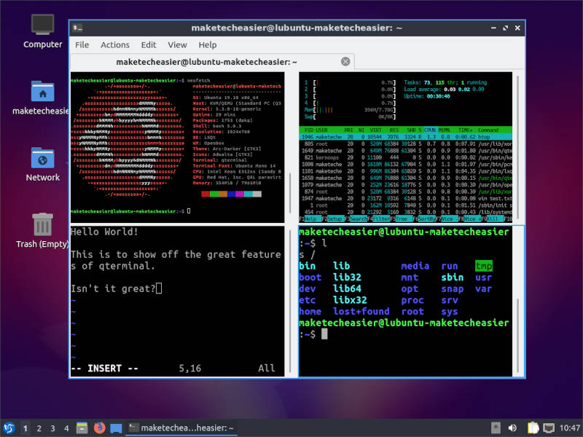
Task: Expand hidden icons with the tray arrow
Action: (x=496, y=428)
